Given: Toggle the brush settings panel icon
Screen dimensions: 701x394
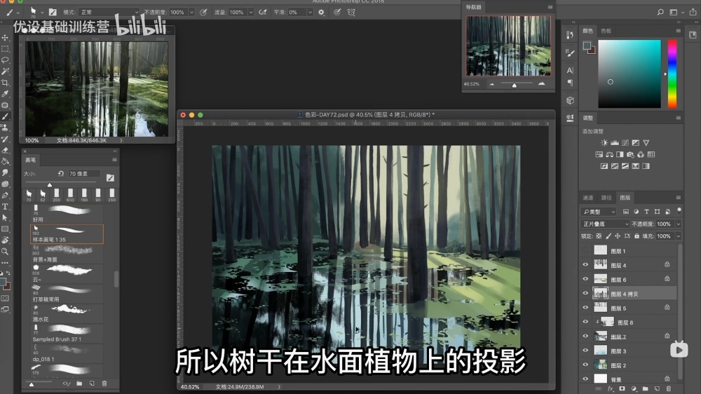Looking at the screenshot, I should click(x=53, y=13).
